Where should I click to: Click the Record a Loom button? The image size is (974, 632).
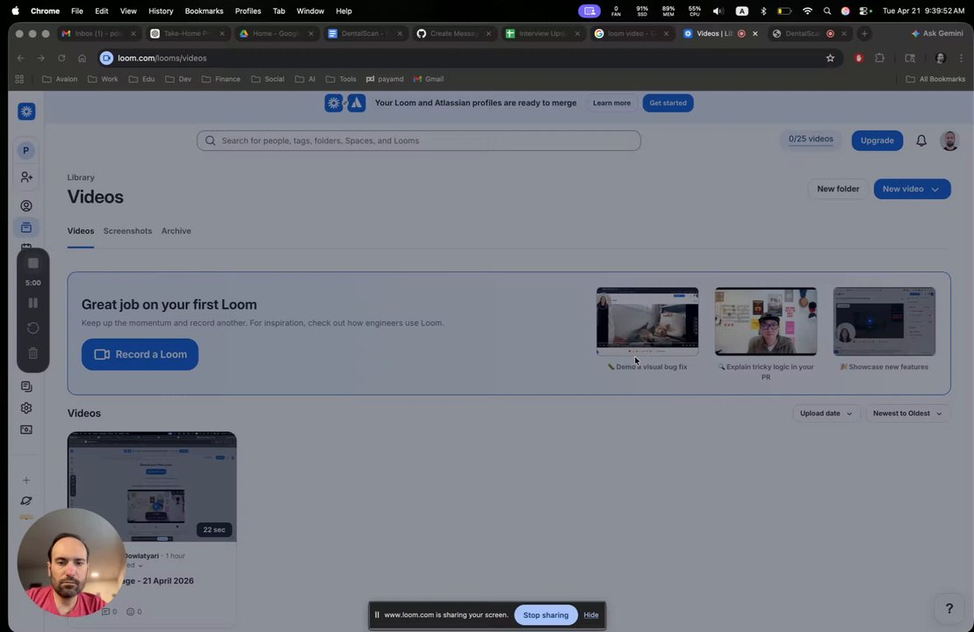click(140, 355)
